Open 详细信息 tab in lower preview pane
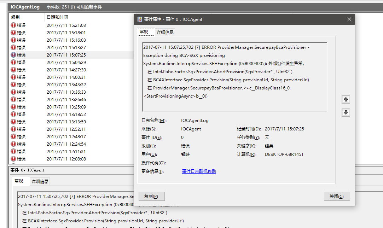The height and width of the screenshot is (228, 383). coord(40,181)
